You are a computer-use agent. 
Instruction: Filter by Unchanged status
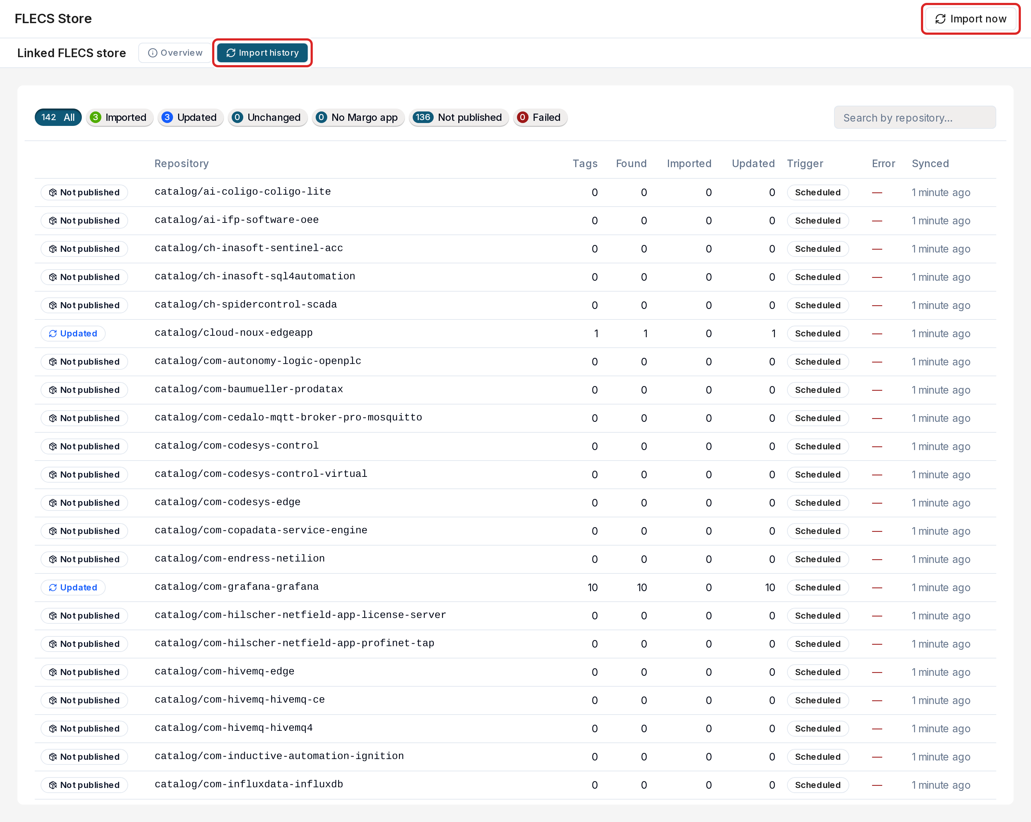pos(267,117)
